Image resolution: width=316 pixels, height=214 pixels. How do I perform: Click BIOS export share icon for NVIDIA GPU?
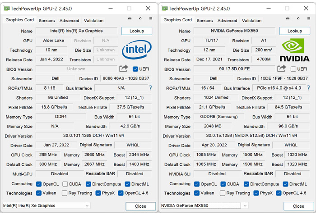(x=282, y=68)
